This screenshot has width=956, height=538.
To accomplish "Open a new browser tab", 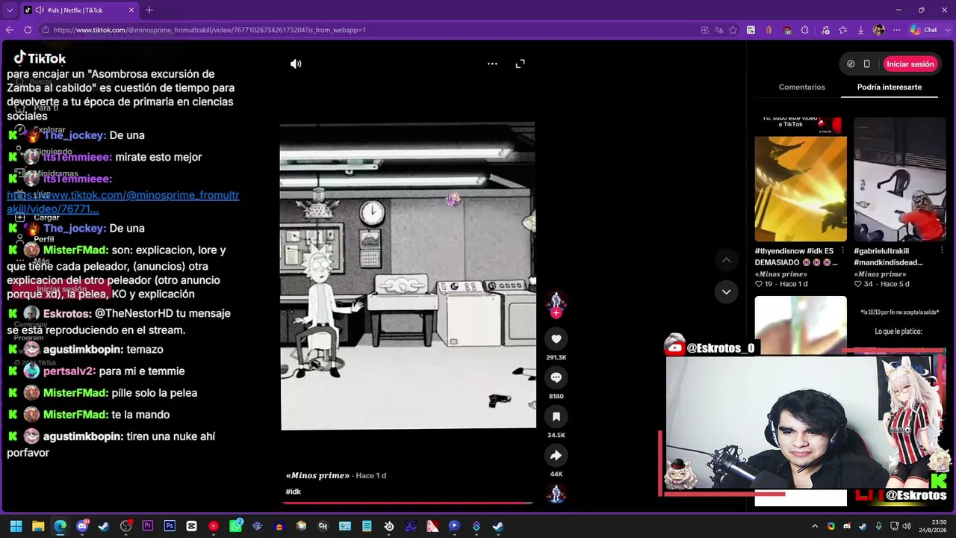I will pyautogui.click(x=149, y=10).
